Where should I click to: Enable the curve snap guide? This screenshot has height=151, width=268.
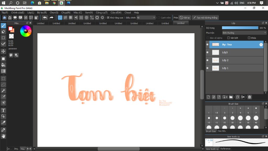click(x=92, y=18)
